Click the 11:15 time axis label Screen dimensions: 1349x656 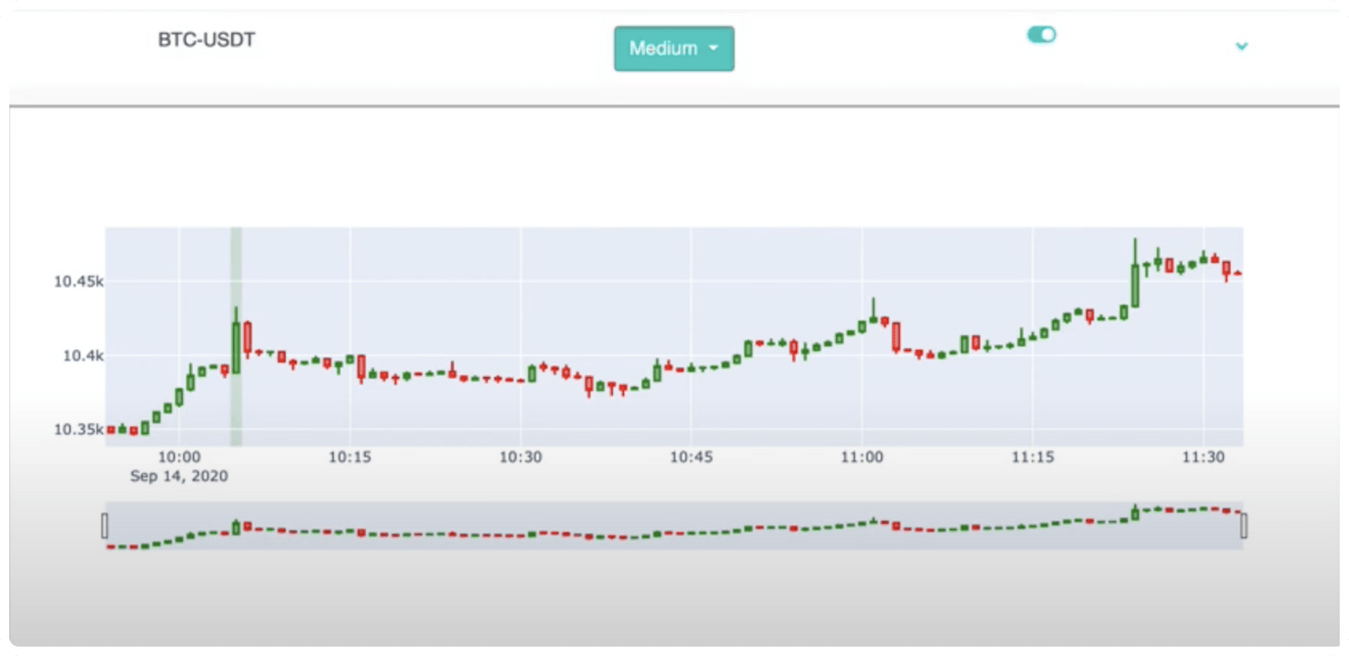(x=1031, y=458)
